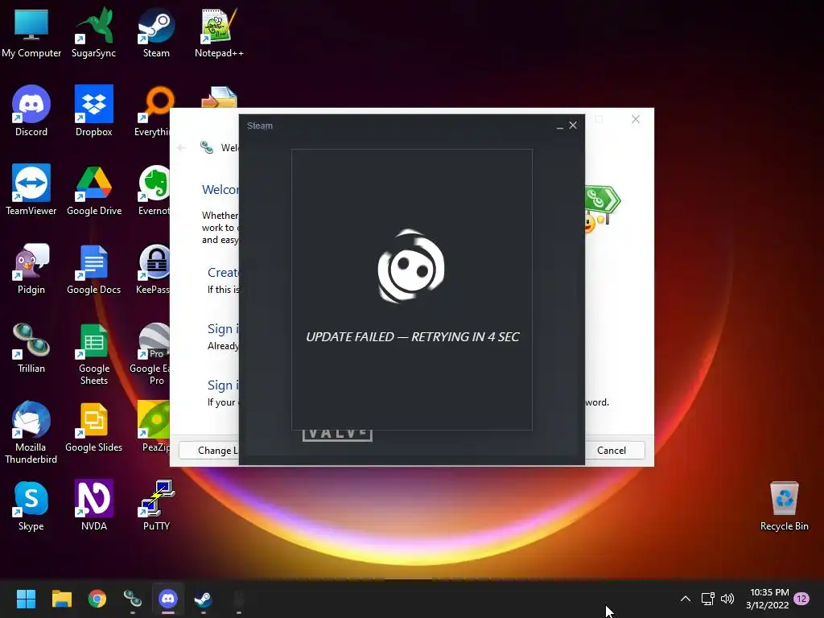Open Google Docs desktop shortcut

pyautogui.click(x=93, y=269)
